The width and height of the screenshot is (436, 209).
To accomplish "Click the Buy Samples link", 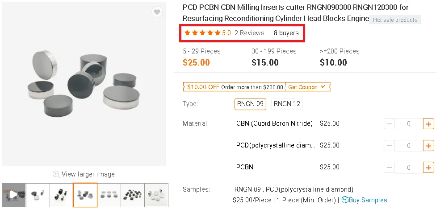I will point(368,200).
